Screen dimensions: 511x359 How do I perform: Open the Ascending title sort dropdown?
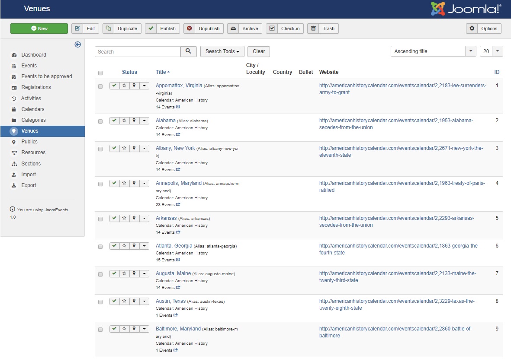click(x=433, y=51)
